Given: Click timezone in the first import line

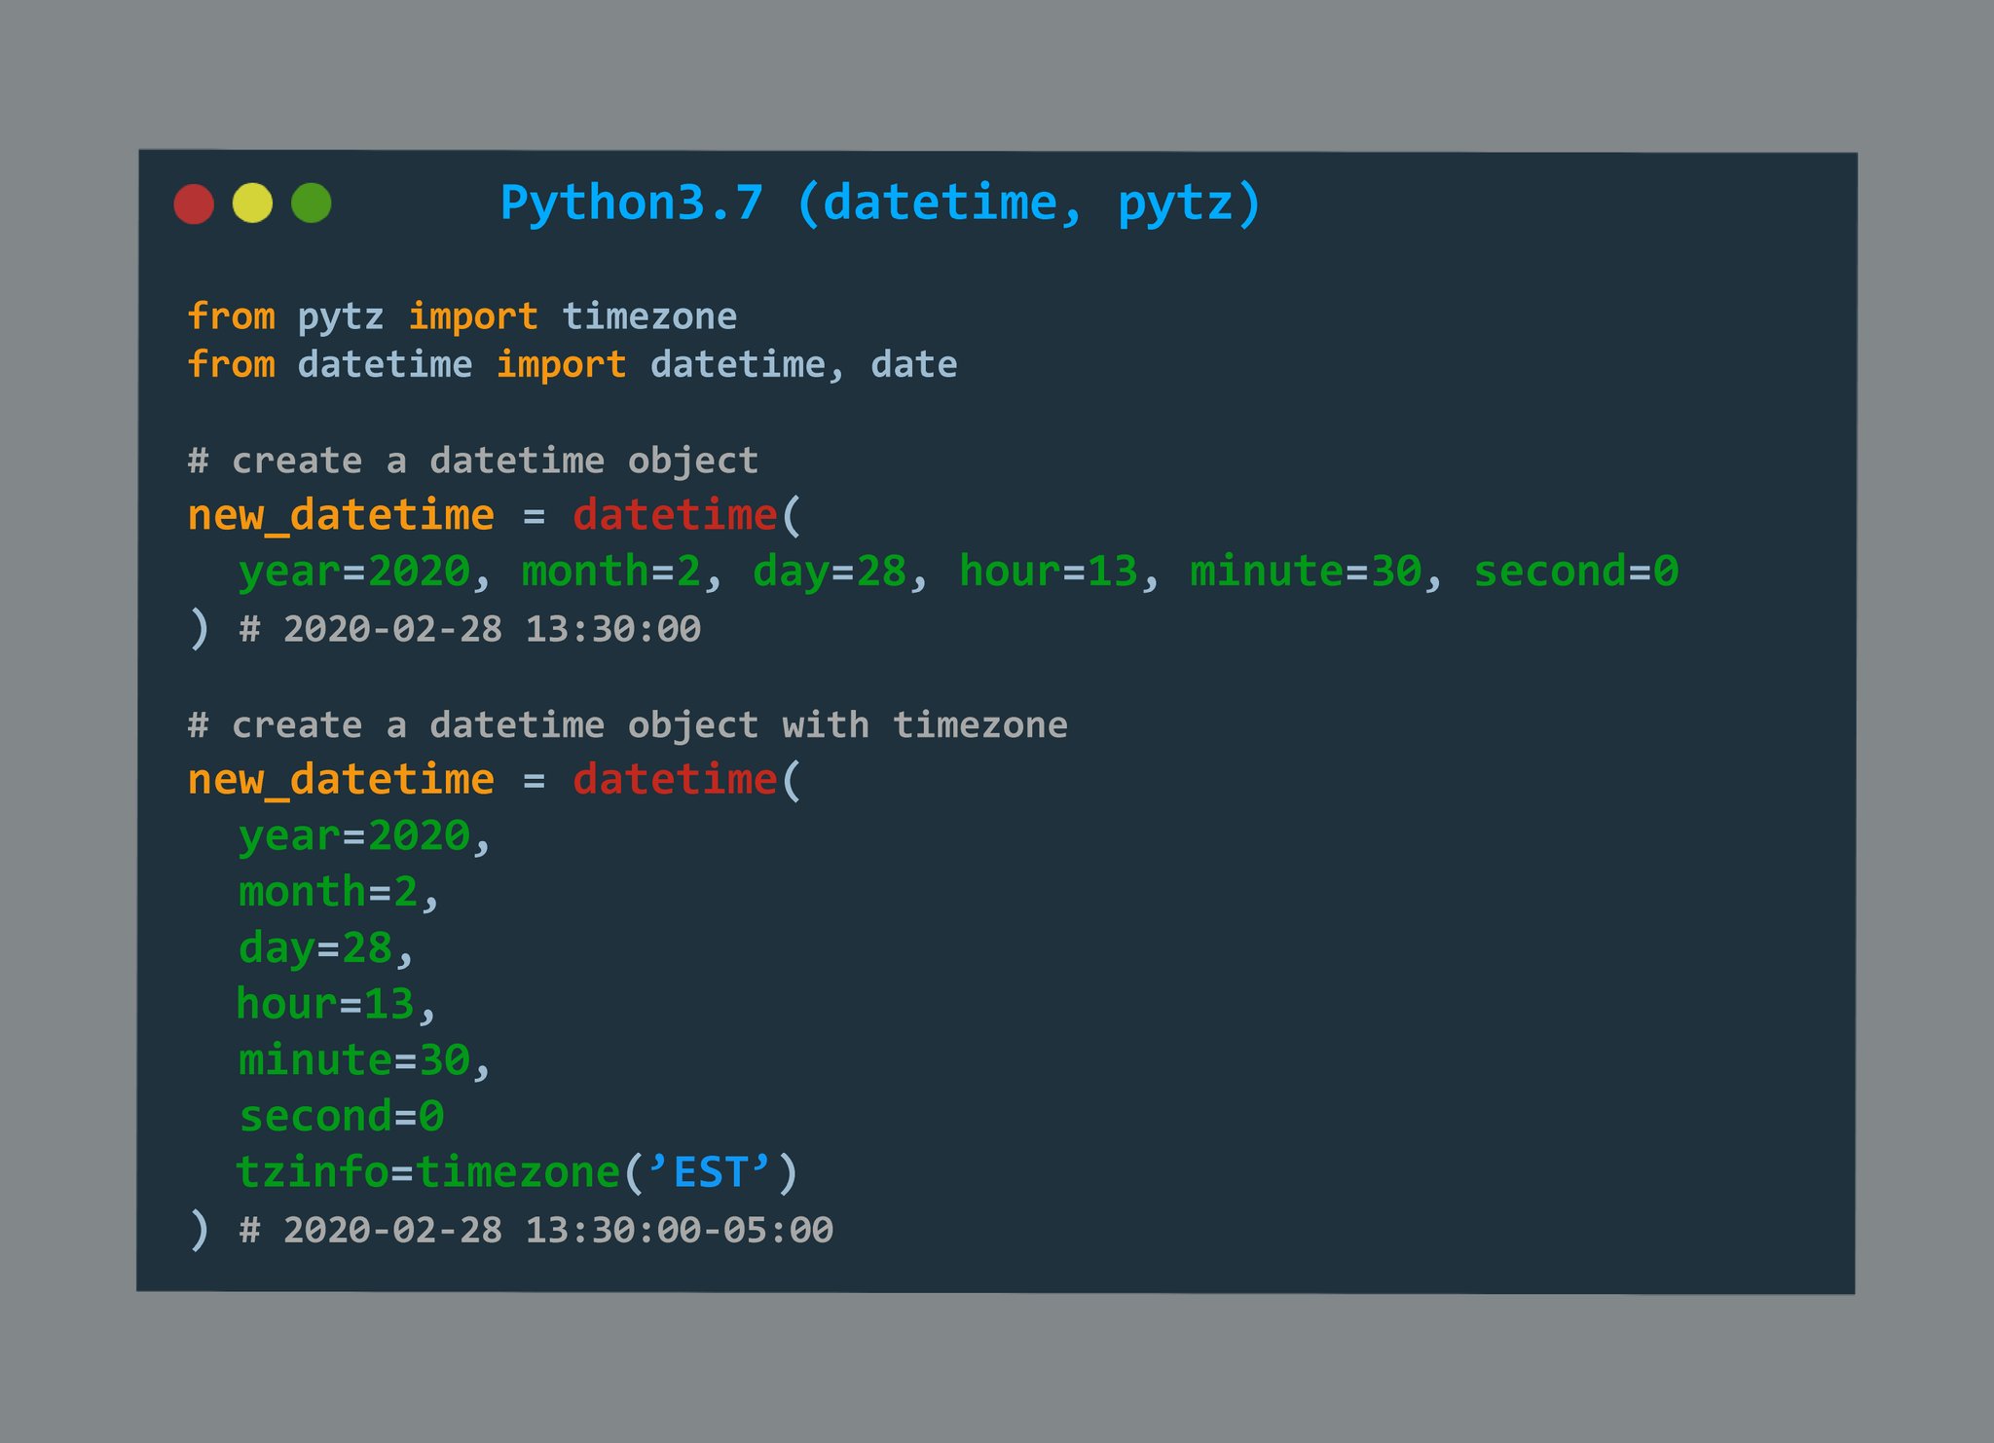Looking at the screenshot, I should 649,316.
